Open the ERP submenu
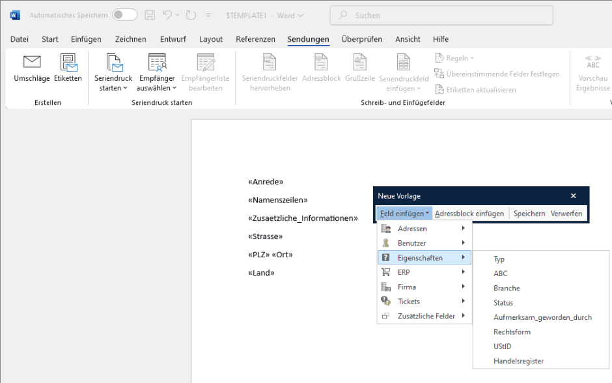This screenshot has width=612, height=383. 424,272
